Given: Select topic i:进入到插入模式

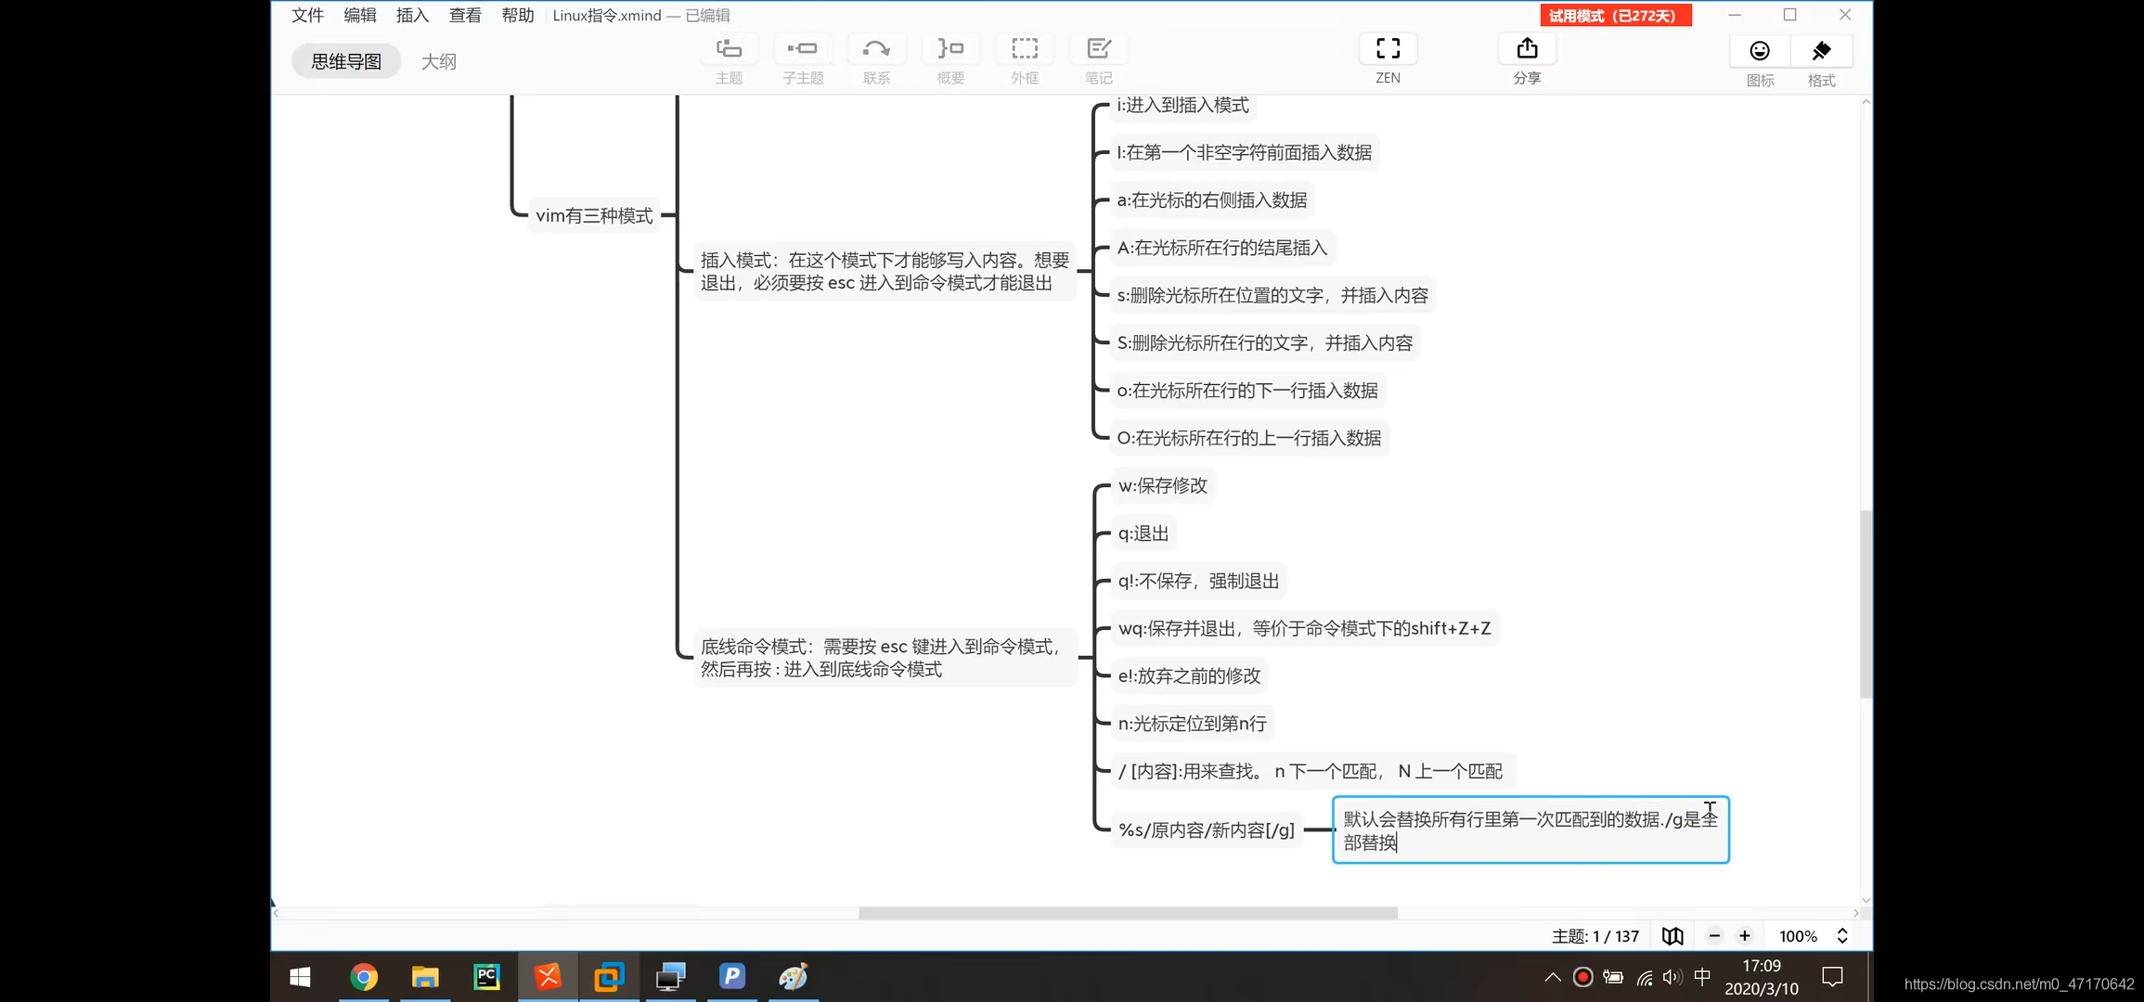Looking at the screenshot, I should 1182,106.
